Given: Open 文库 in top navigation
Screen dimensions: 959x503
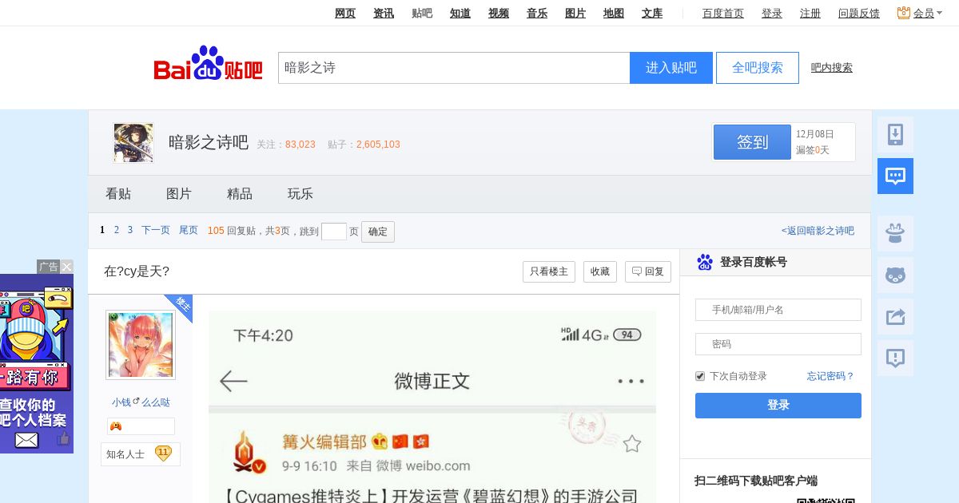Looking at the screenshot, I should 652,13.
